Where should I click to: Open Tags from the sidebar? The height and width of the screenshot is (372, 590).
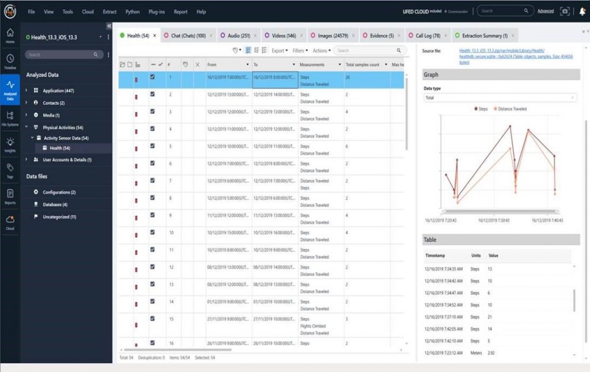pos(10,169)
